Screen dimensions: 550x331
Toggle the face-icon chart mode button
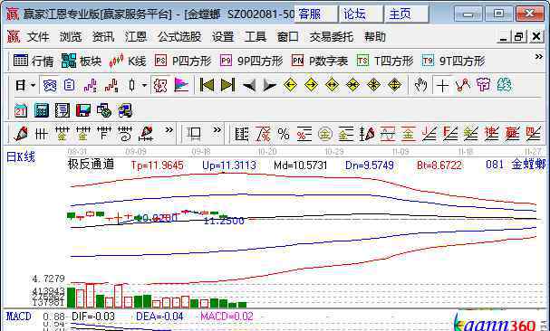pos(50,85)
